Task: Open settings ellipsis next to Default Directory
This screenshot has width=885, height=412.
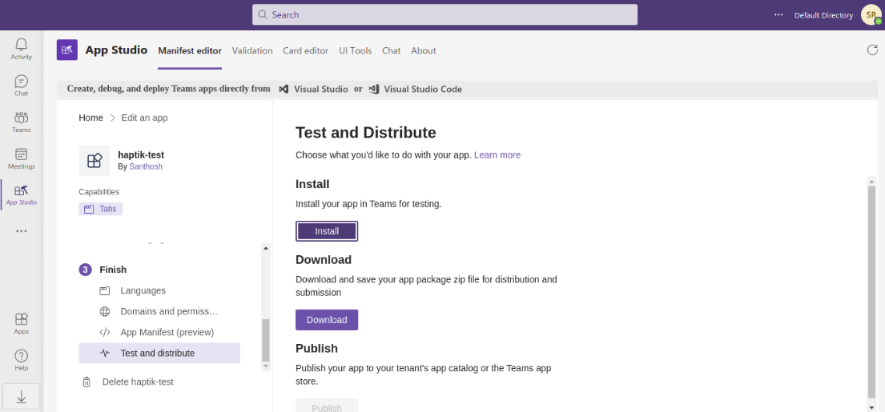Action: coord(779,14)
